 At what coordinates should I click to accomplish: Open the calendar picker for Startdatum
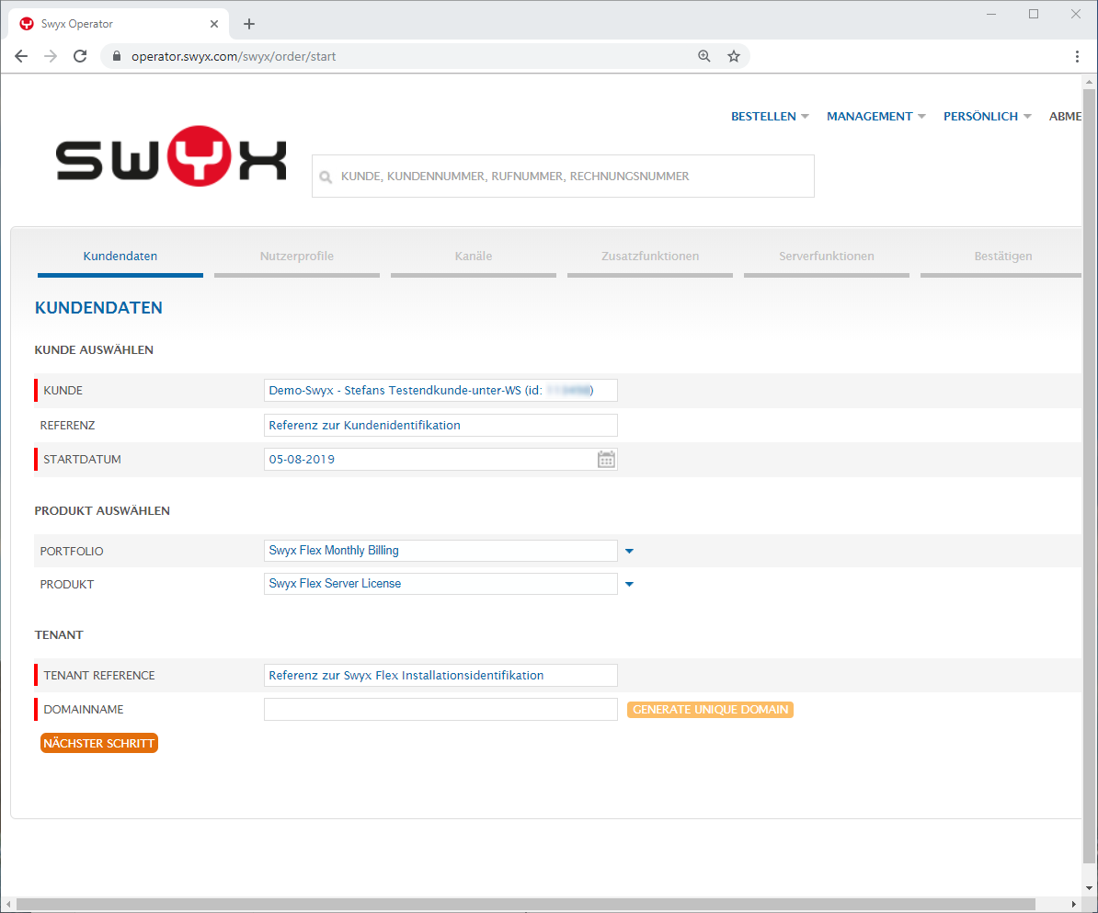(606, 460)
